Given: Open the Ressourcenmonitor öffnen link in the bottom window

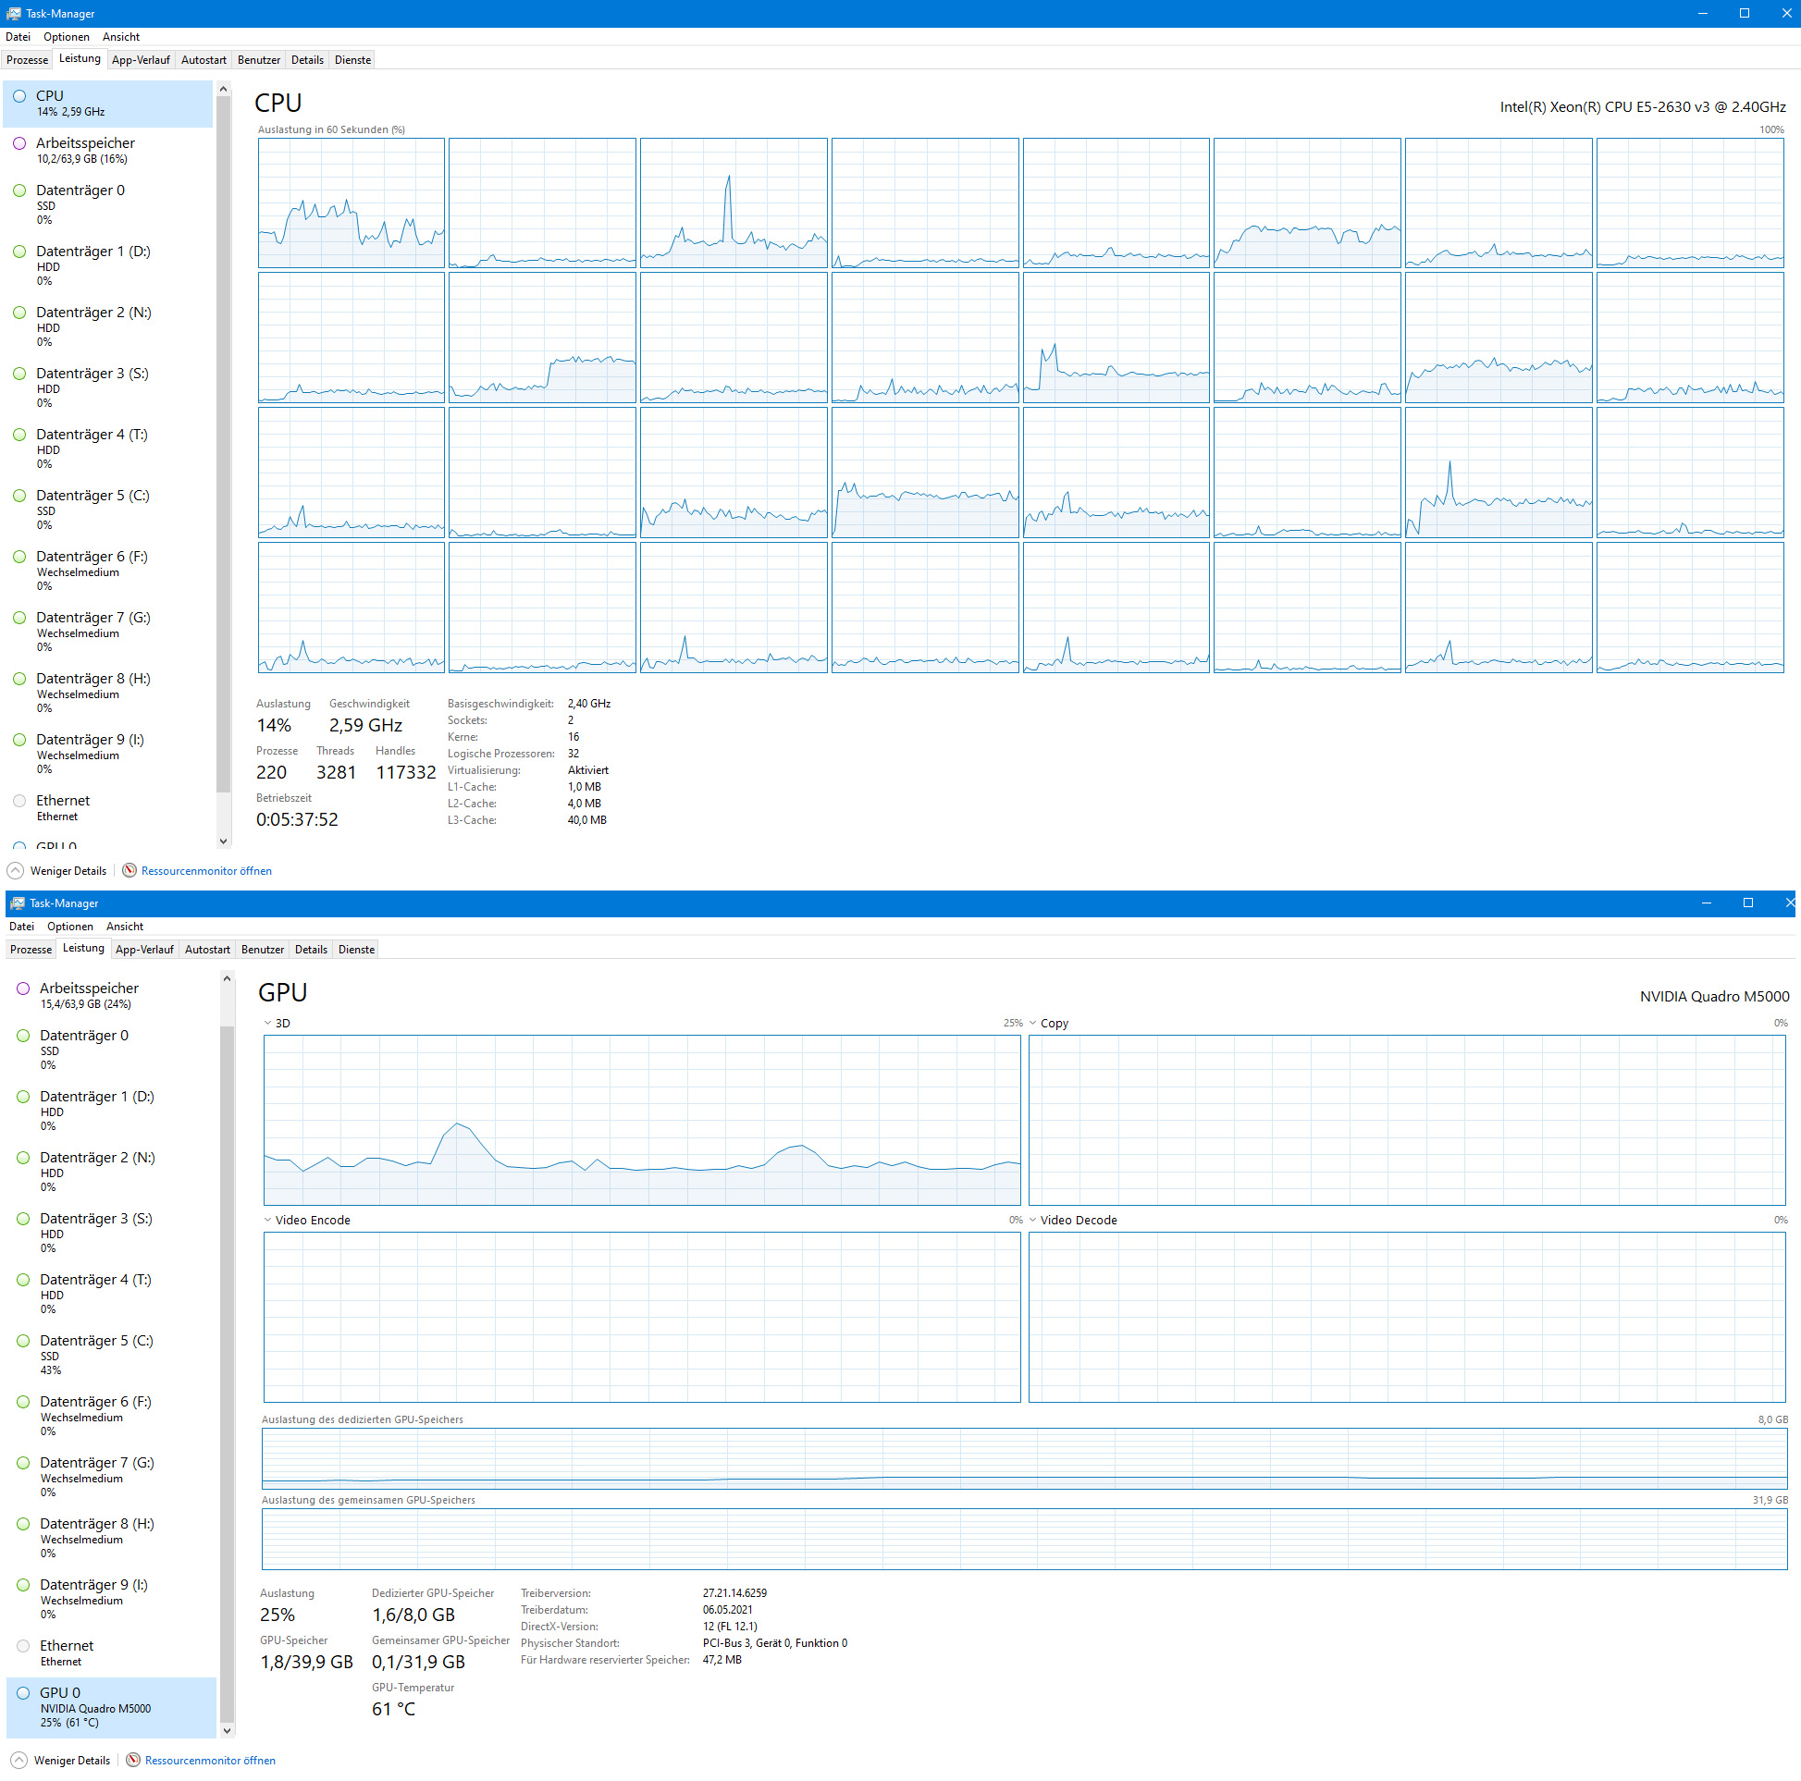Looking at the screenshot, I should tap(210, 1761).
